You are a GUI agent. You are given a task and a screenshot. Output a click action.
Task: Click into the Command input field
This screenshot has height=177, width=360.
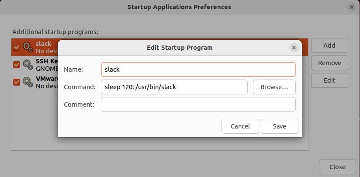coord(174,87)
